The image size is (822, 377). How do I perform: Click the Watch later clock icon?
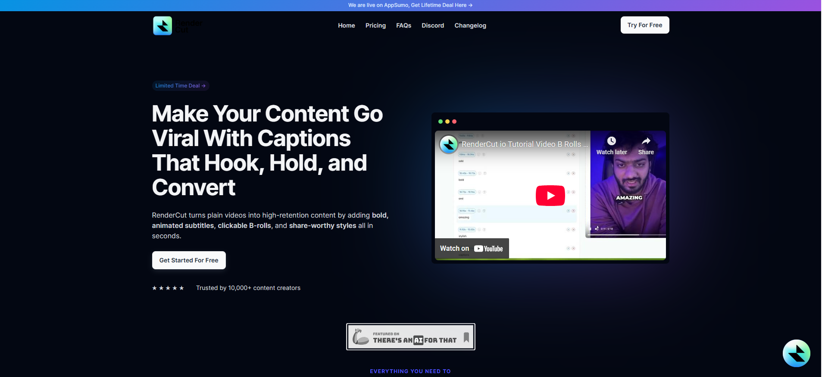click(611, 141)
